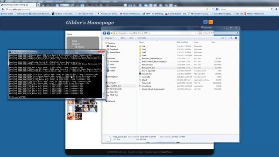
Task: Open Downloads in Explorer sidebar
Action: [x=114, y=49]
